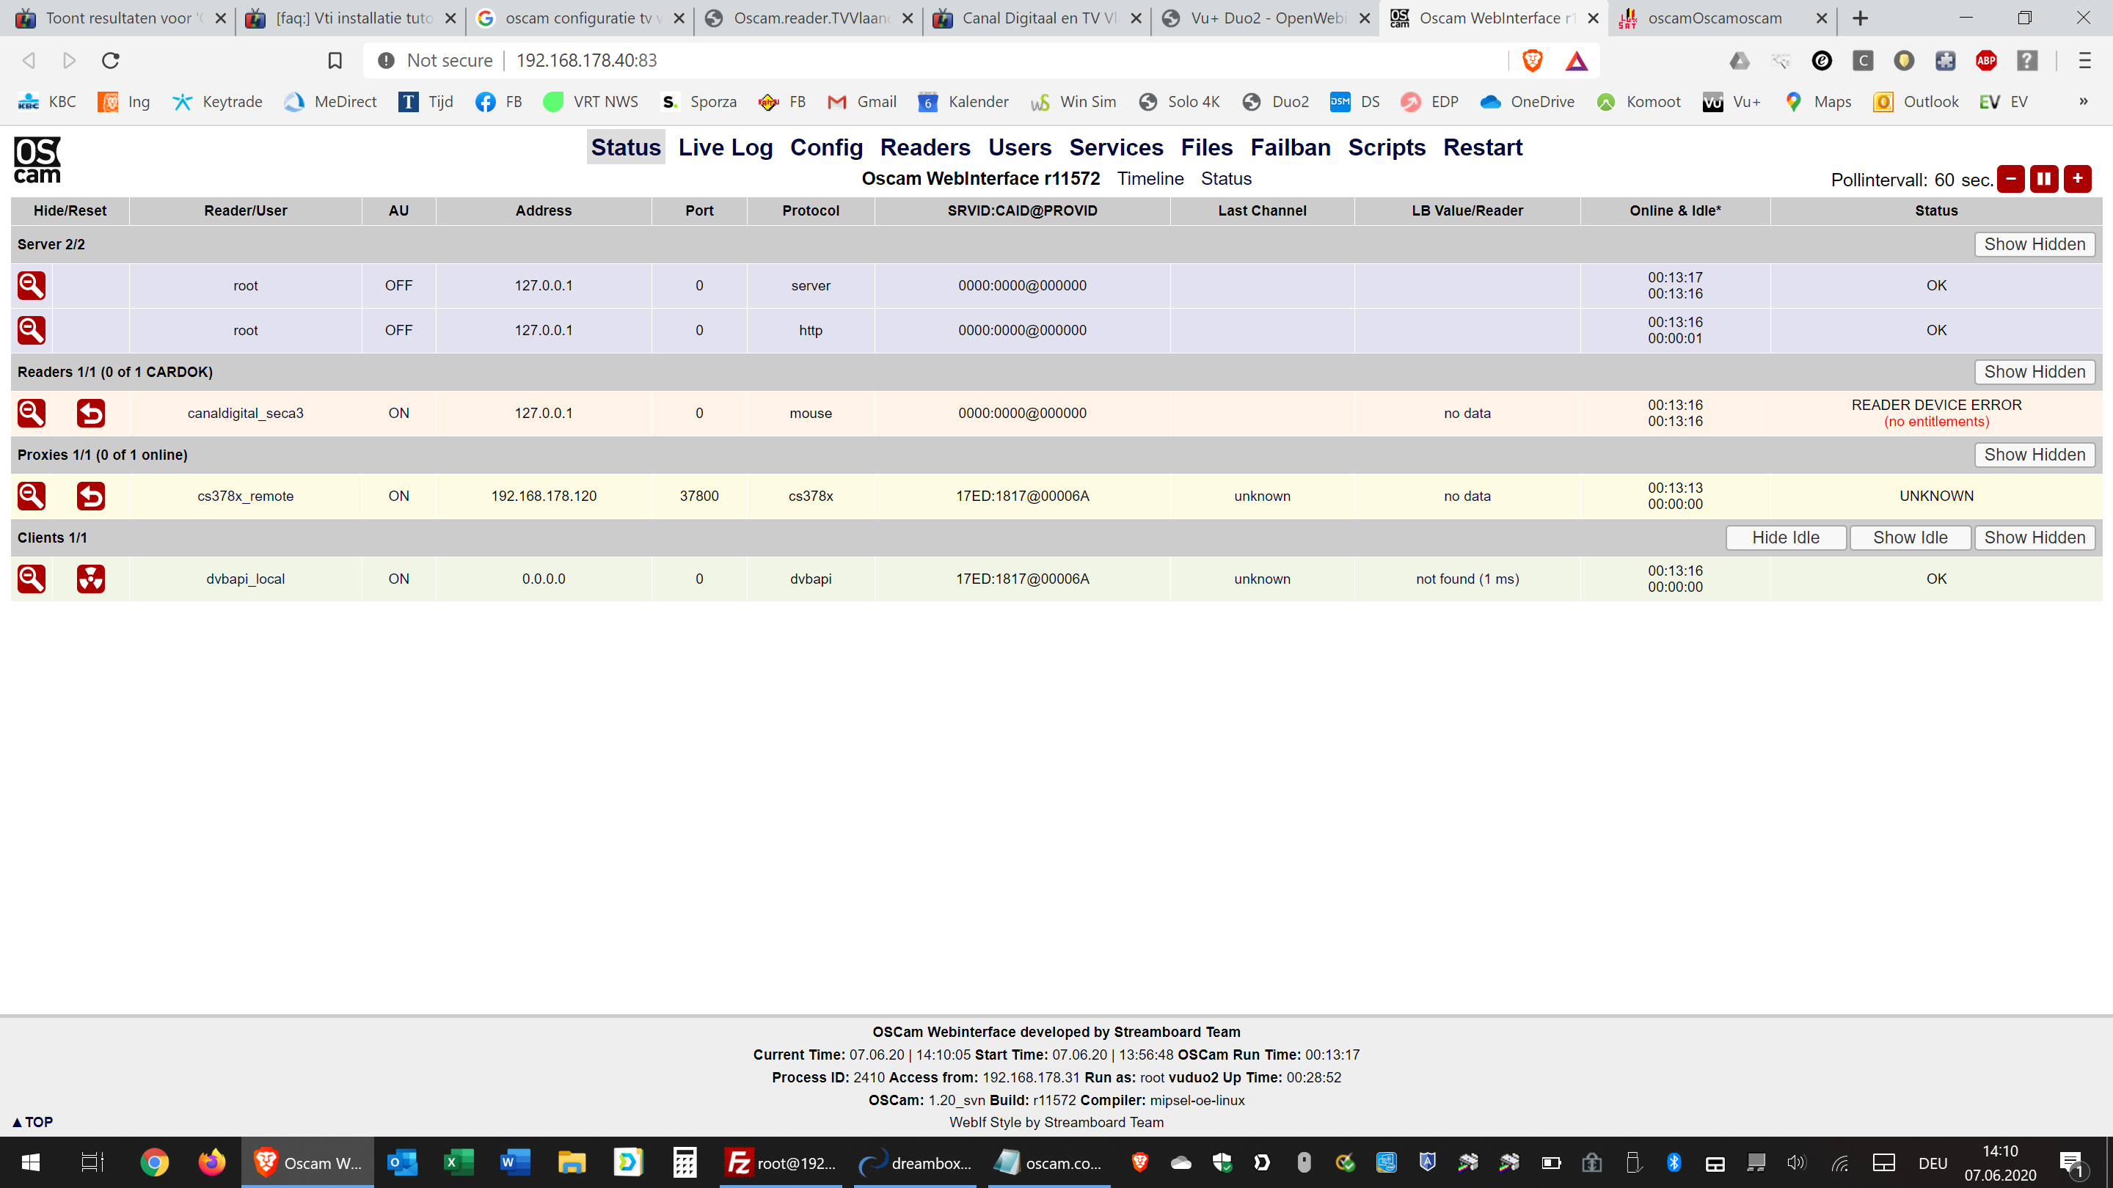Image resolution: width=2113 pixels, height=1188 pixels.
Task: Open the Timeline link
Action: click(1150, 179)
